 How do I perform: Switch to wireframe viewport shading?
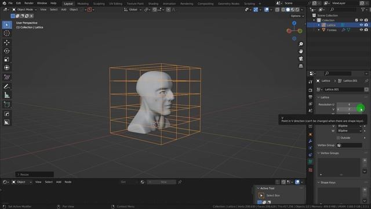(x=283, y=10)
